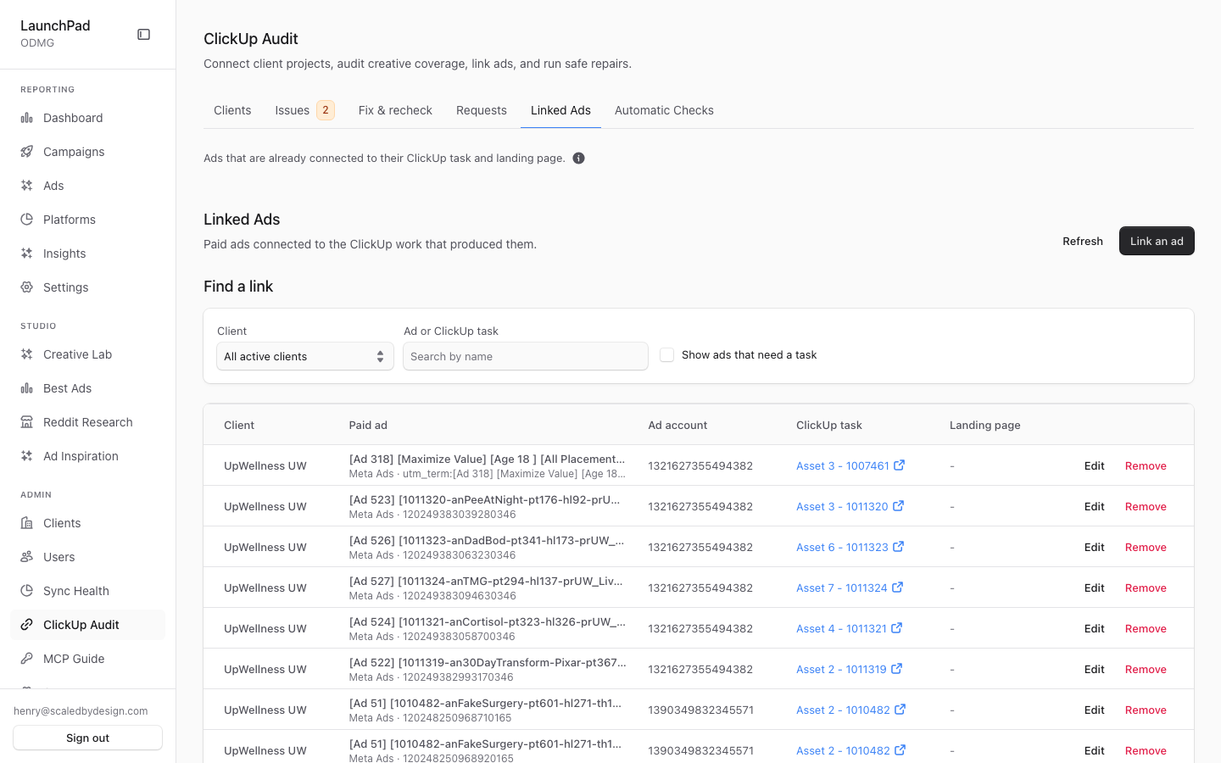Viewport: 1221px width, 763px height.
Task: Click the Link an ad button
Action: tap(1157, 241)
